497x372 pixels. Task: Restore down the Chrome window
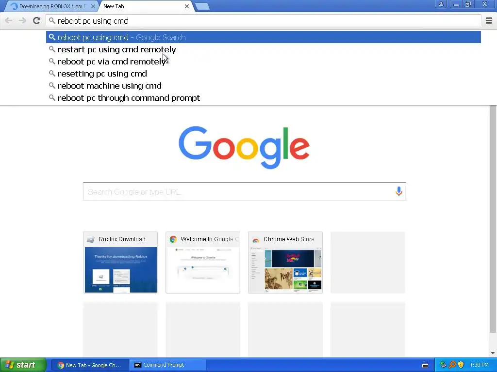[468, 4]
